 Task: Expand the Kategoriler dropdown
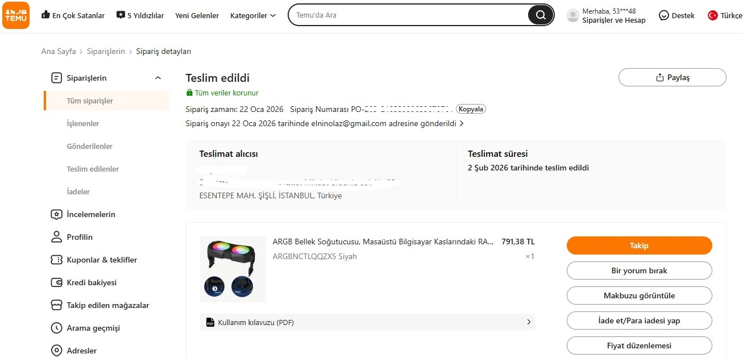tap(253, 15)
